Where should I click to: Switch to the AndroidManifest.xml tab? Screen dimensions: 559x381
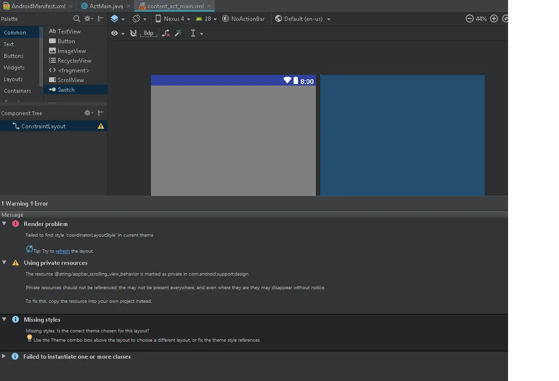pyautogui.click(x=34, y=6)
